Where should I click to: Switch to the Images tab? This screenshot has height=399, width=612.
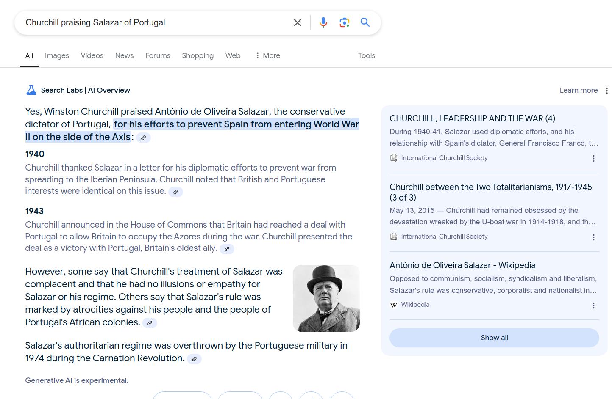[x=57, y=55]
